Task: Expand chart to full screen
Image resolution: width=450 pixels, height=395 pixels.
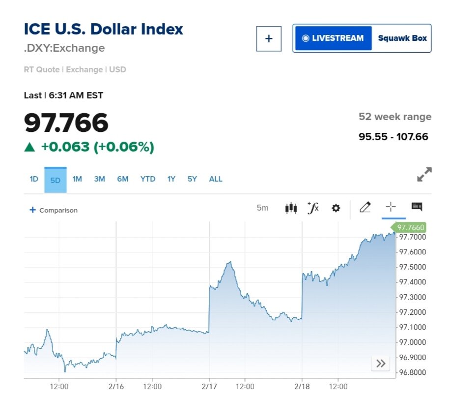Action: pos(424,175)
